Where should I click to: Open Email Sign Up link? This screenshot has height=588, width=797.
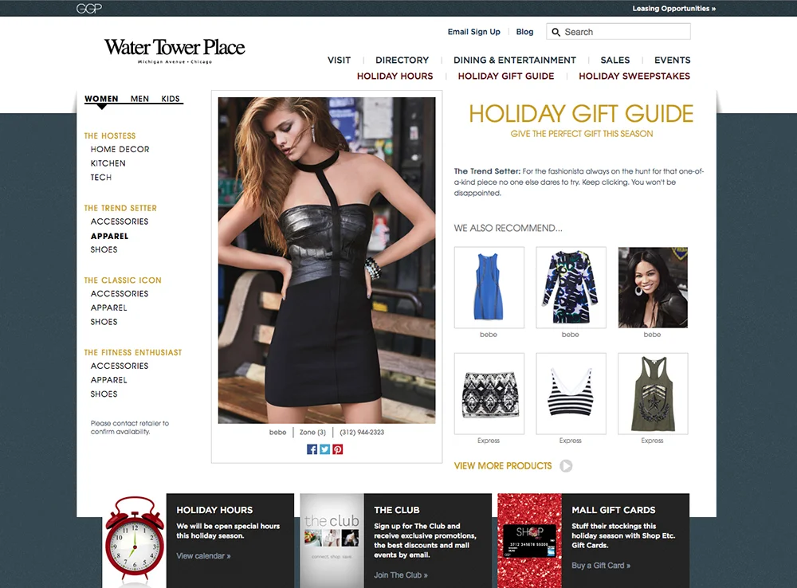[473, 32]
